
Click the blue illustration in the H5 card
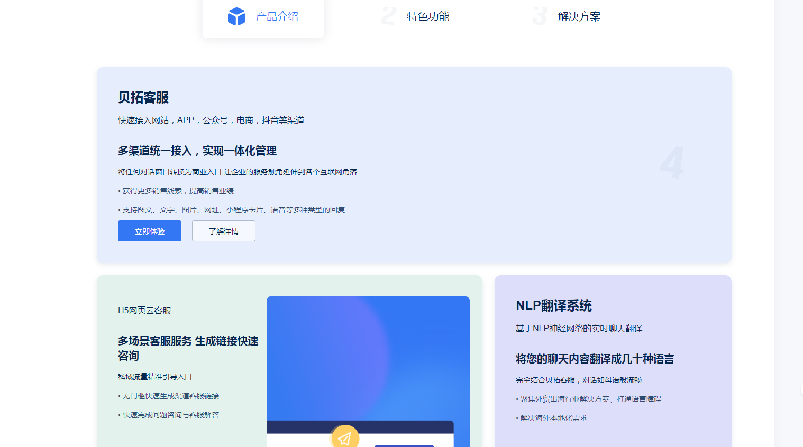pyautogui.click(x=368, y=371)
